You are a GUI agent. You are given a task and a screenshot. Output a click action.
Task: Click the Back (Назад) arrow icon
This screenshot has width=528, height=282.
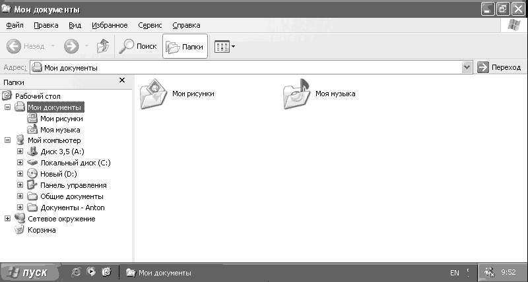[15, 47]
